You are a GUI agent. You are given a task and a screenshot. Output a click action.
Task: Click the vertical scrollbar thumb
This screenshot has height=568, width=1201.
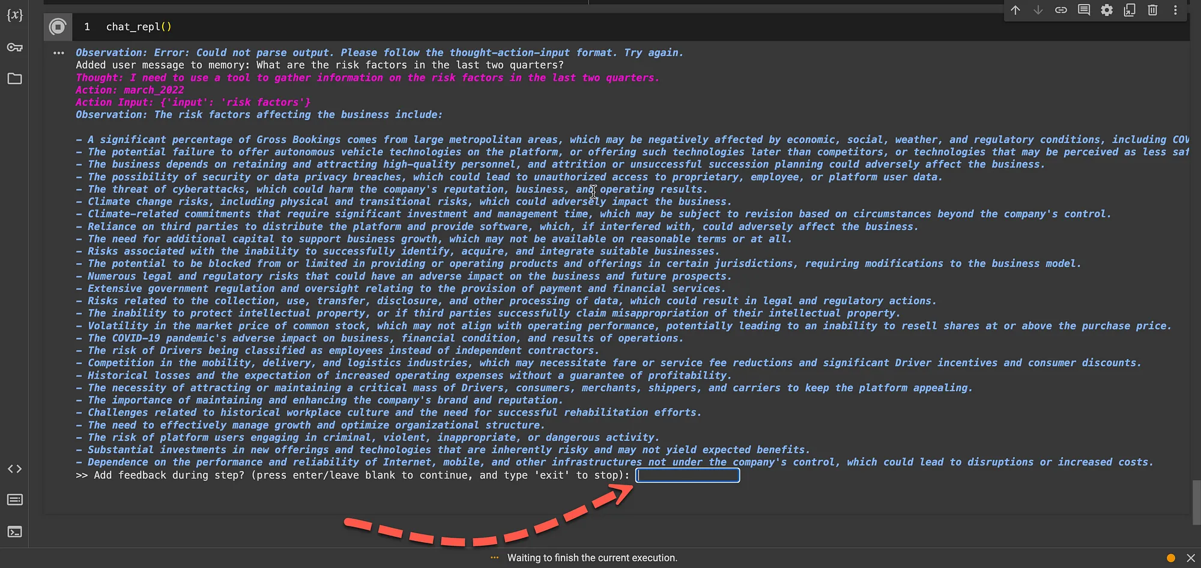tap(1196, 502)
